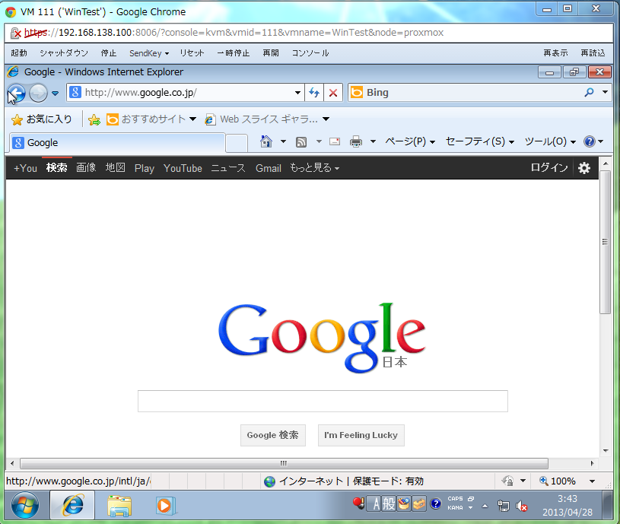This screenshot has height=524, width=620.
Task: Click the IME input mode A icon
Action: (376, 503)
